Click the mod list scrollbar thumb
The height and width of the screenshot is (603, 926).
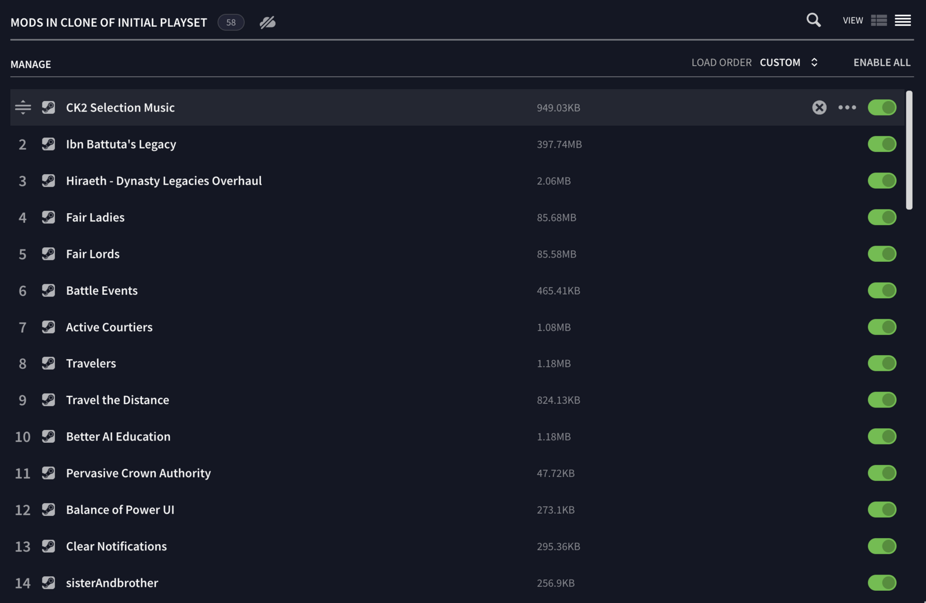click(x=909, y=150)
